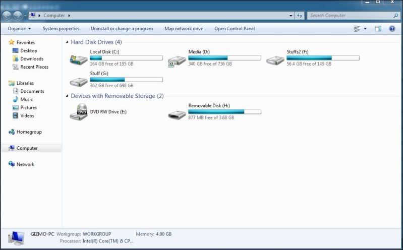Open the Local Disk (C:) drive icon
Image resolution: width=403 pixels, height=250 pixels.
(79, 60)
